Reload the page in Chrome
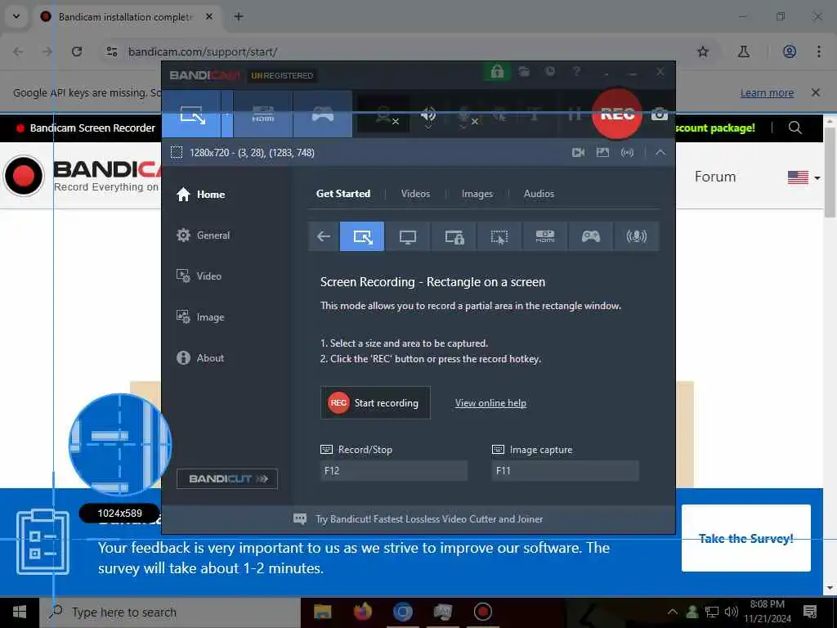This screenshot has height=628, width=837. (x=77, y=52)
